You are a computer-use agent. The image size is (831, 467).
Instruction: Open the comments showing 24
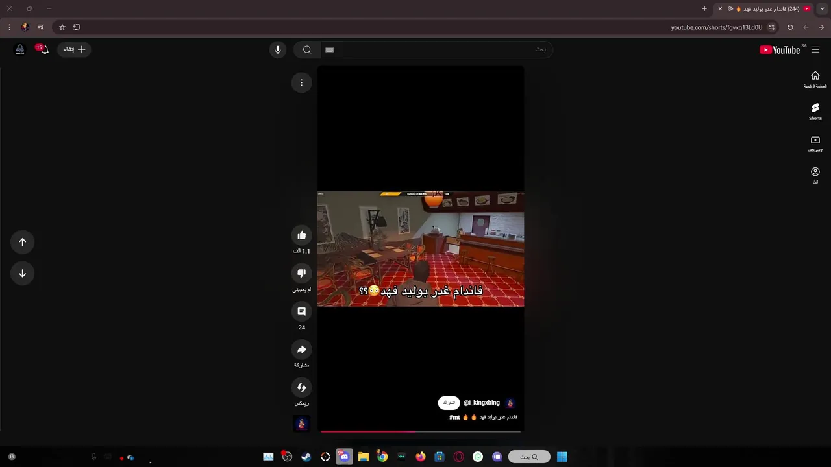(301, 311)
